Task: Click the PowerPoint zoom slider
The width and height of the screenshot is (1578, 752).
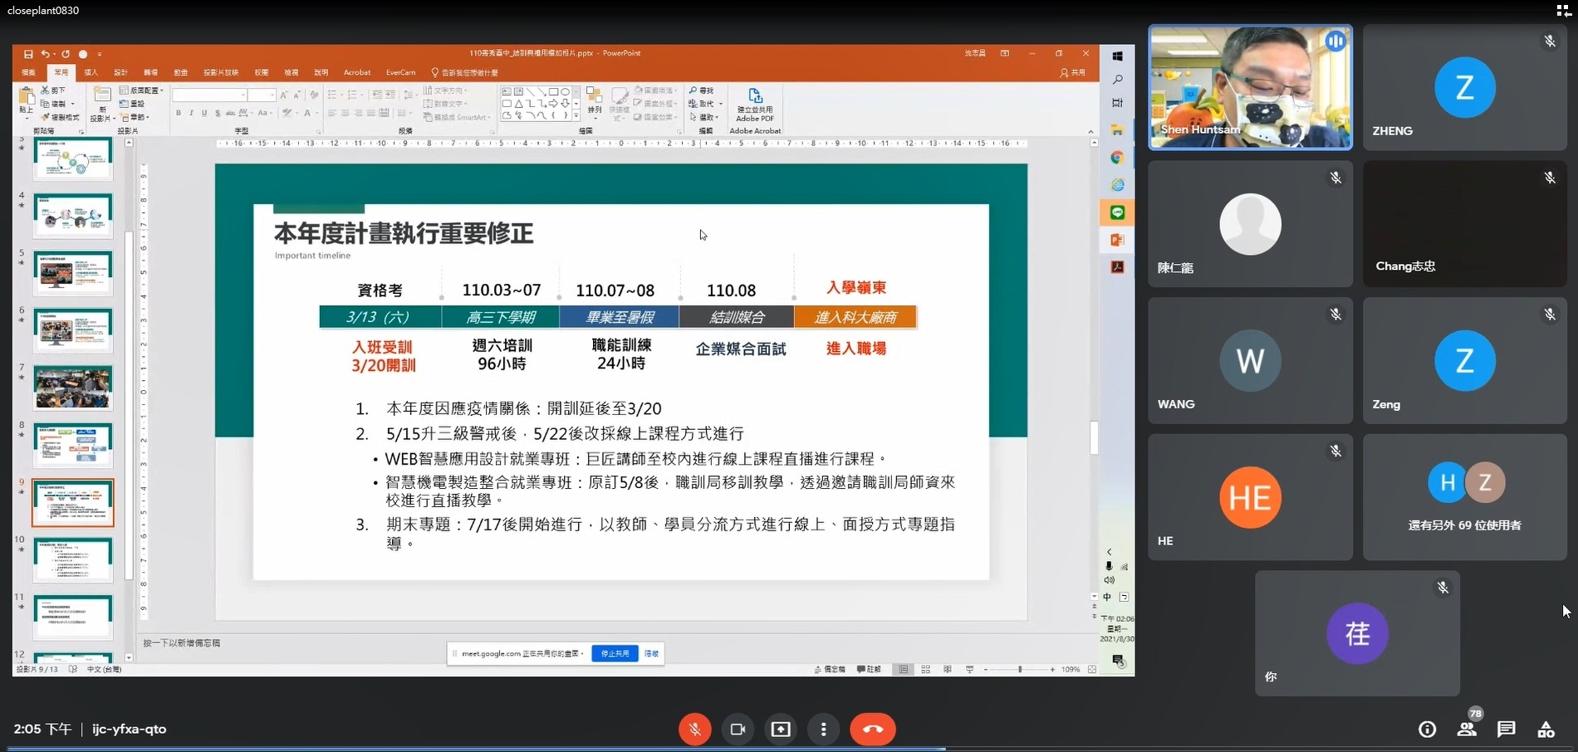Action: pos(1020,669)
